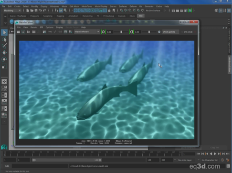Open Render Settings icon in status line
232x173 pixels.
point(186,10)
